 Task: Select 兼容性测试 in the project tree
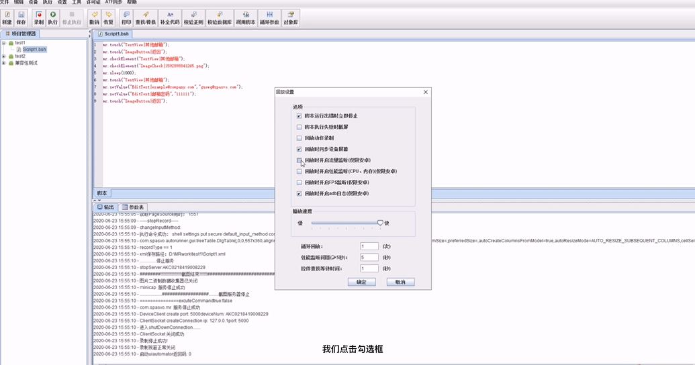click(26, 63)
